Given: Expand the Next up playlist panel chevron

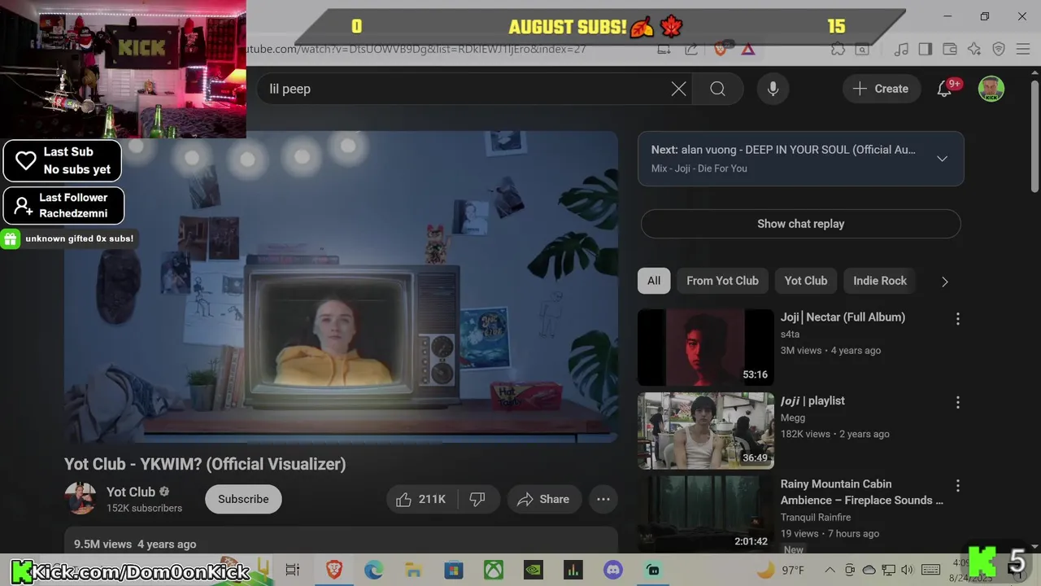Looking at the screenshot, I should 942,159.
